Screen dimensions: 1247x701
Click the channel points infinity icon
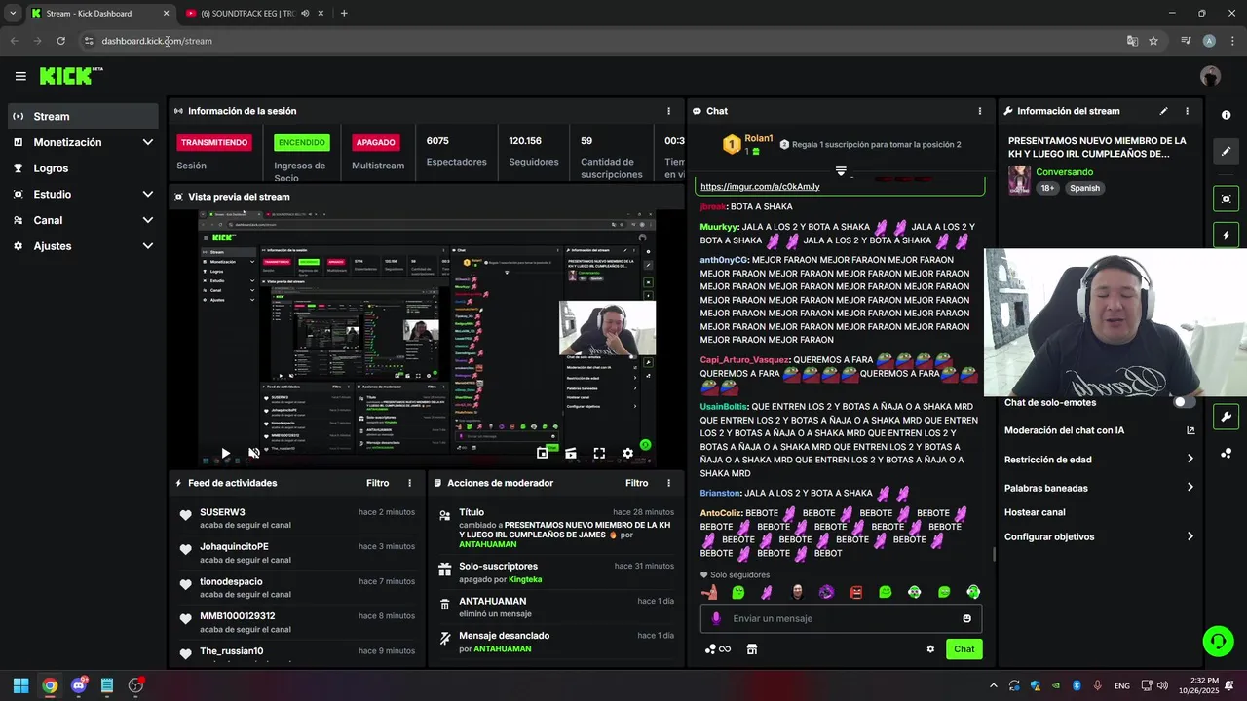(x=718, y=649)
